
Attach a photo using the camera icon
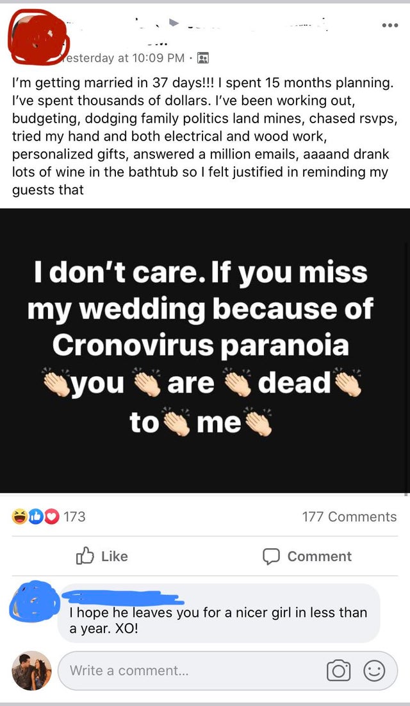coord(338,671)
